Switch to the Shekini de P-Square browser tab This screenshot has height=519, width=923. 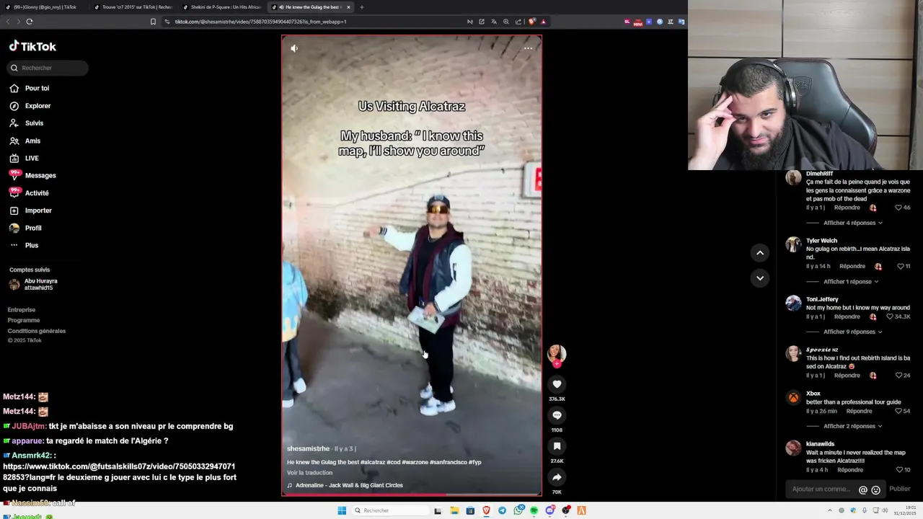click(x=222, y=7)
